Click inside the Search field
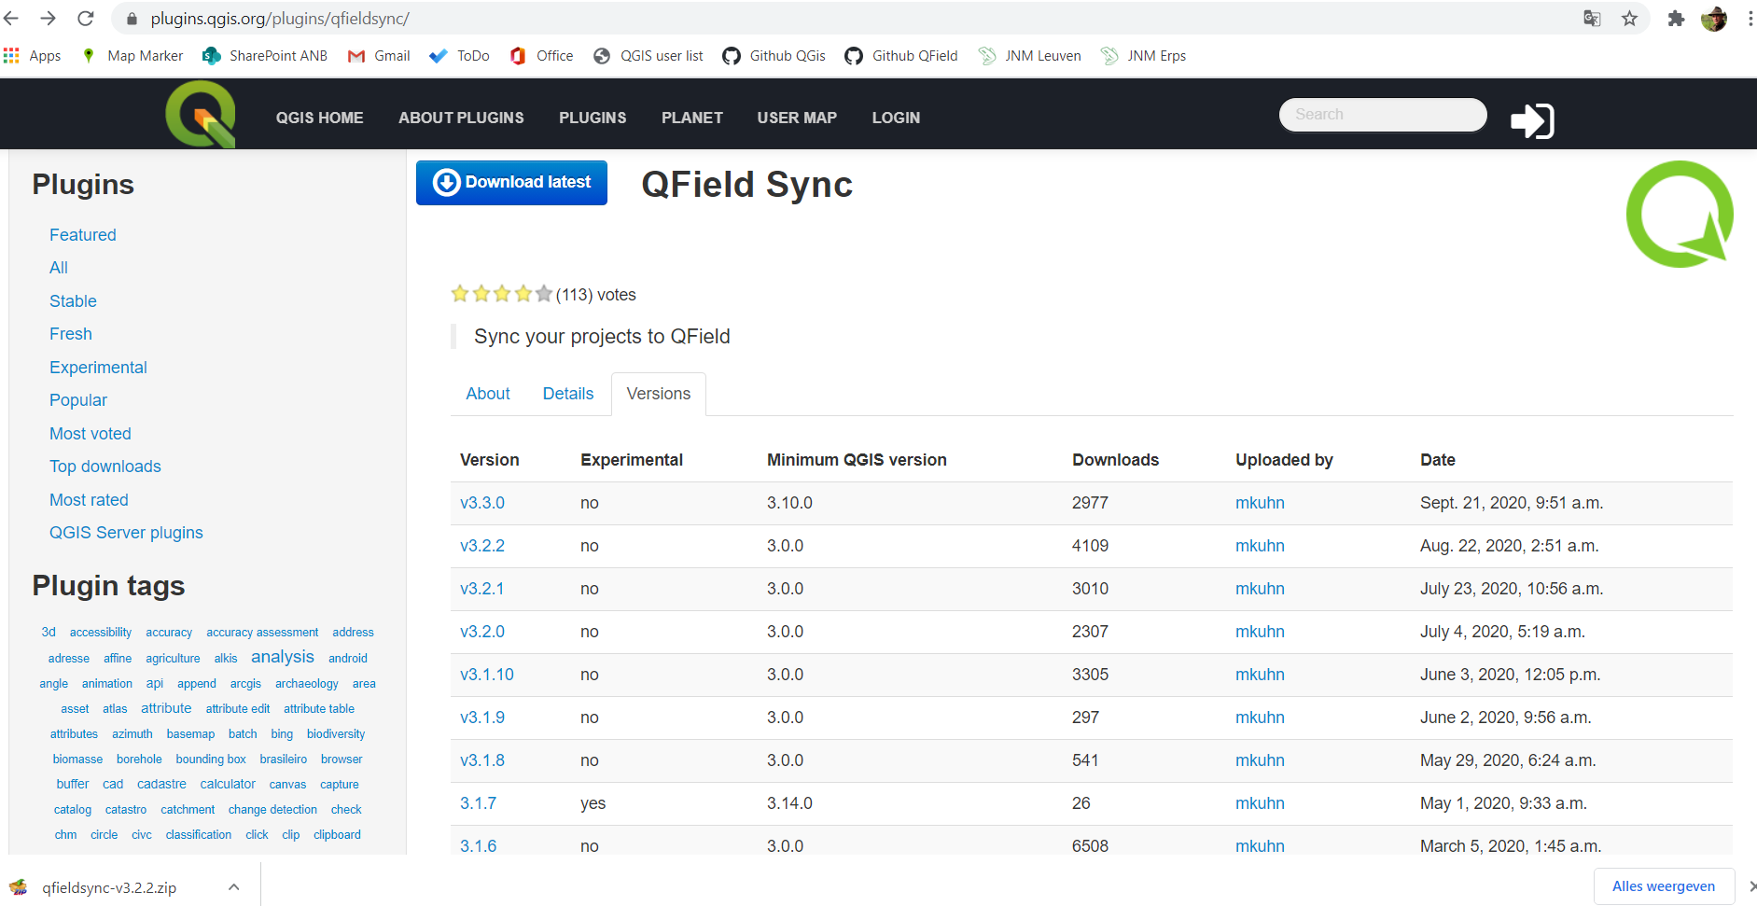Viewport: 1757px width, 906px height. coord(1383,114)
